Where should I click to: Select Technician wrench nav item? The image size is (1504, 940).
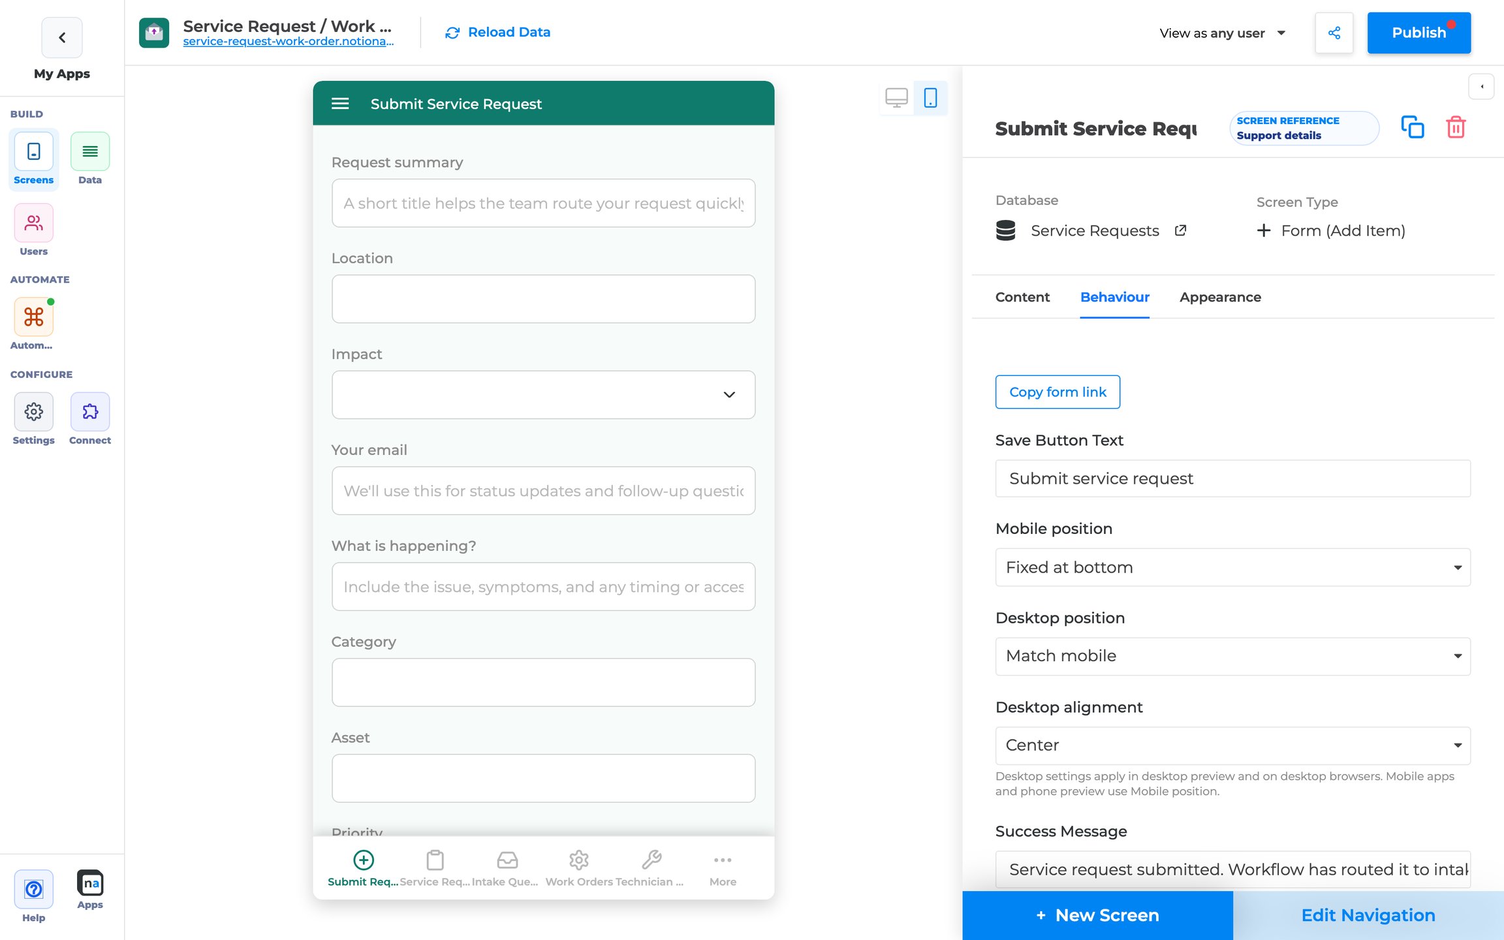click(x=650, y=868)
